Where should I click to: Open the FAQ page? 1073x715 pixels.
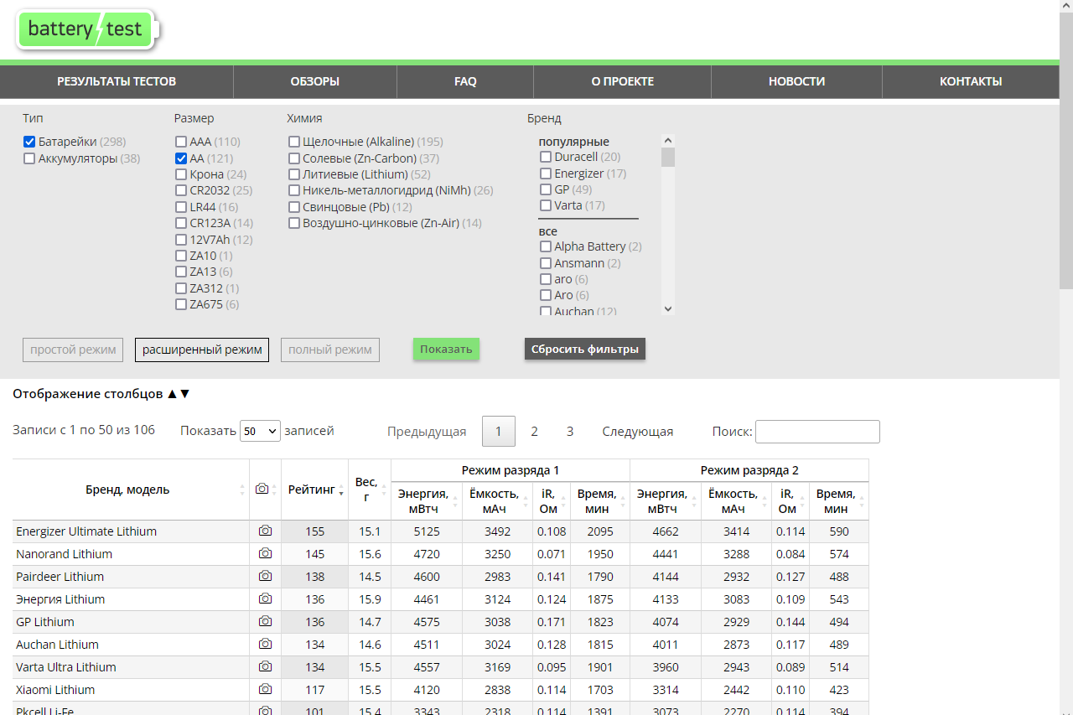point(465,81)
